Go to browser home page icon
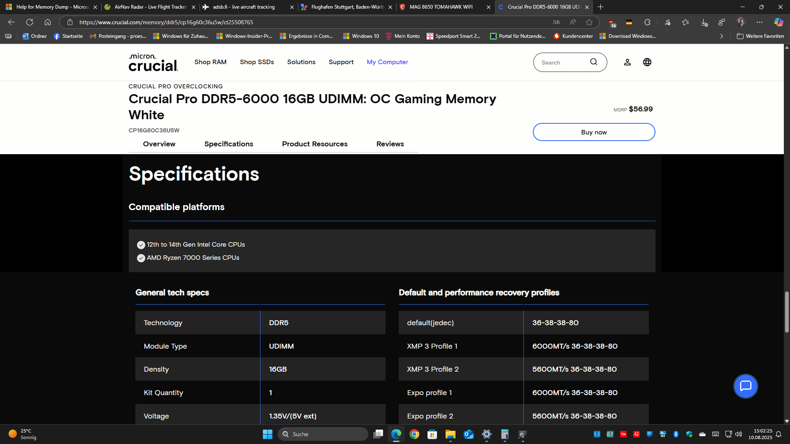Image resolution: width=790 pixels, height=444 pixels. click(48, 22)
